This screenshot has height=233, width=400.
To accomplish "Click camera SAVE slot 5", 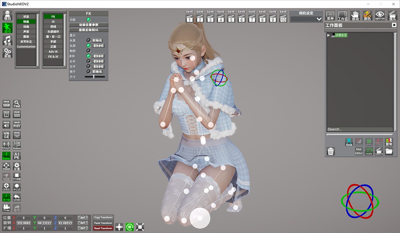I will tap(231, 17).
